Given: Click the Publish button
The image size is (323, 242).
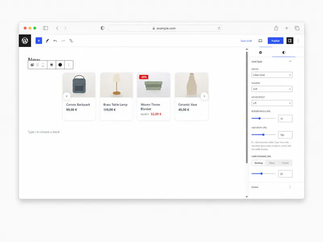Looking at the screenshot, I should (x=275, y=41).
